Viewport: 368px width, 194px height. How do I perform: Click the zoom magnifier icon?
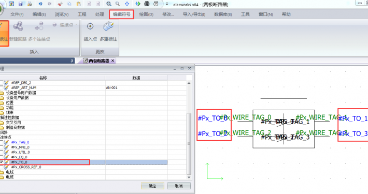(x=118, y=4)
